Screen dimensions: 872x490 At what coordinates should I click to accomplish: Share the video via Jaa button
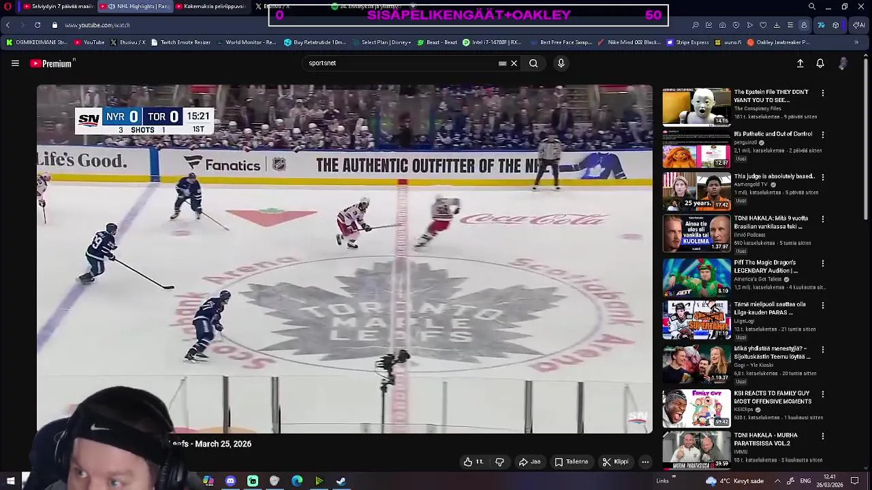click(x=529, y=461)
